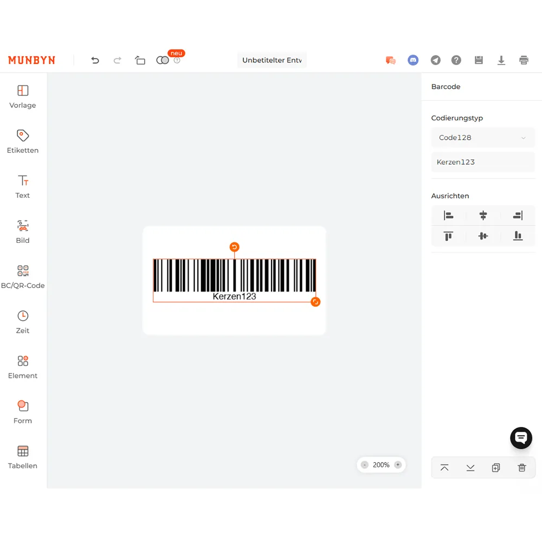The height and width of the screenshot is (542, 542).
Task: Click the orange rotate handle above barcode
Action: point(234,247)
